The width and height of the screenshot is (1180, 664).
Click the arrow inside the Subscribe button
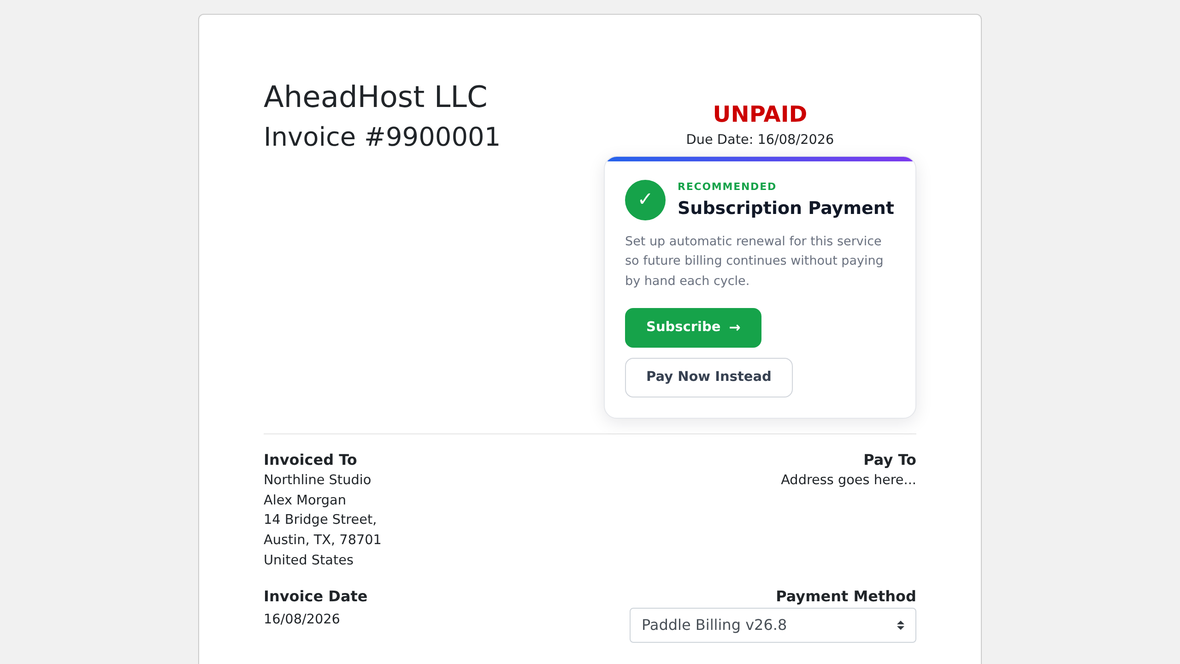coord(735,327)
